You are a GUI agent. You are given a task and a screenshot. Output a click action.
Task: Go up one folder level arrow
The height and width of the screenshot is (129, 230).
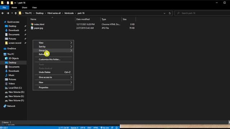pos(16,13)
